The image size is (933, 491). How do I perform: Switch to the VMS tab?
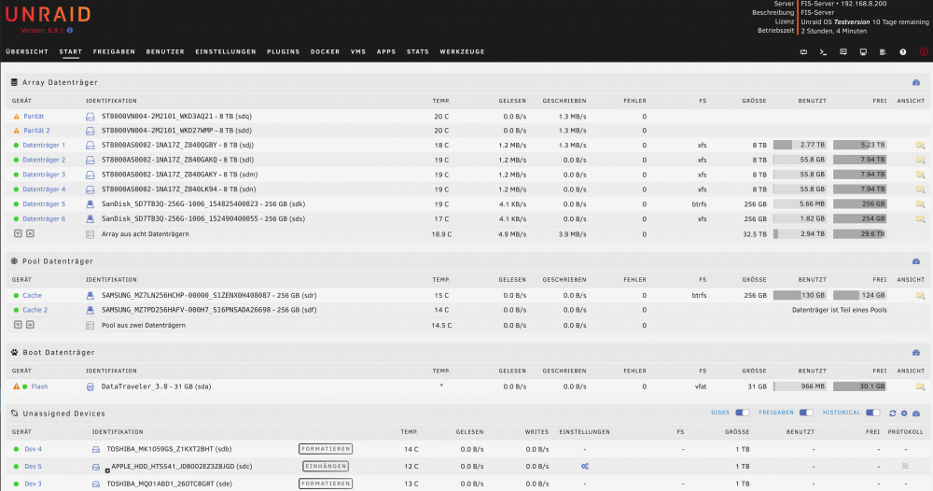tap(358, 51)
